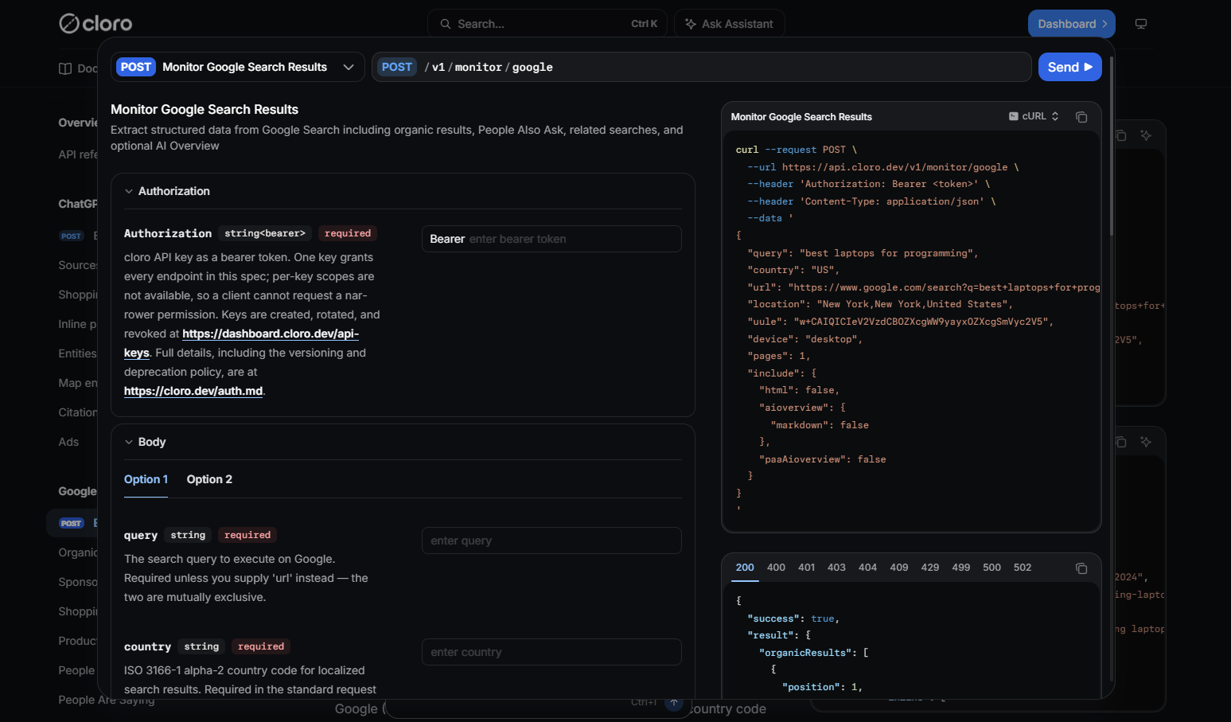Toggle the theme monitor icon
1231x722 pixels.
(x=1141, y=24)
